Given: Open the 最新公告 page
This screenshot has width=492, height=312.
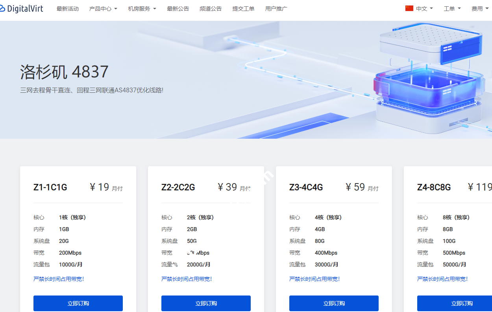Looking at the screenshot, I should coord(178,8).
